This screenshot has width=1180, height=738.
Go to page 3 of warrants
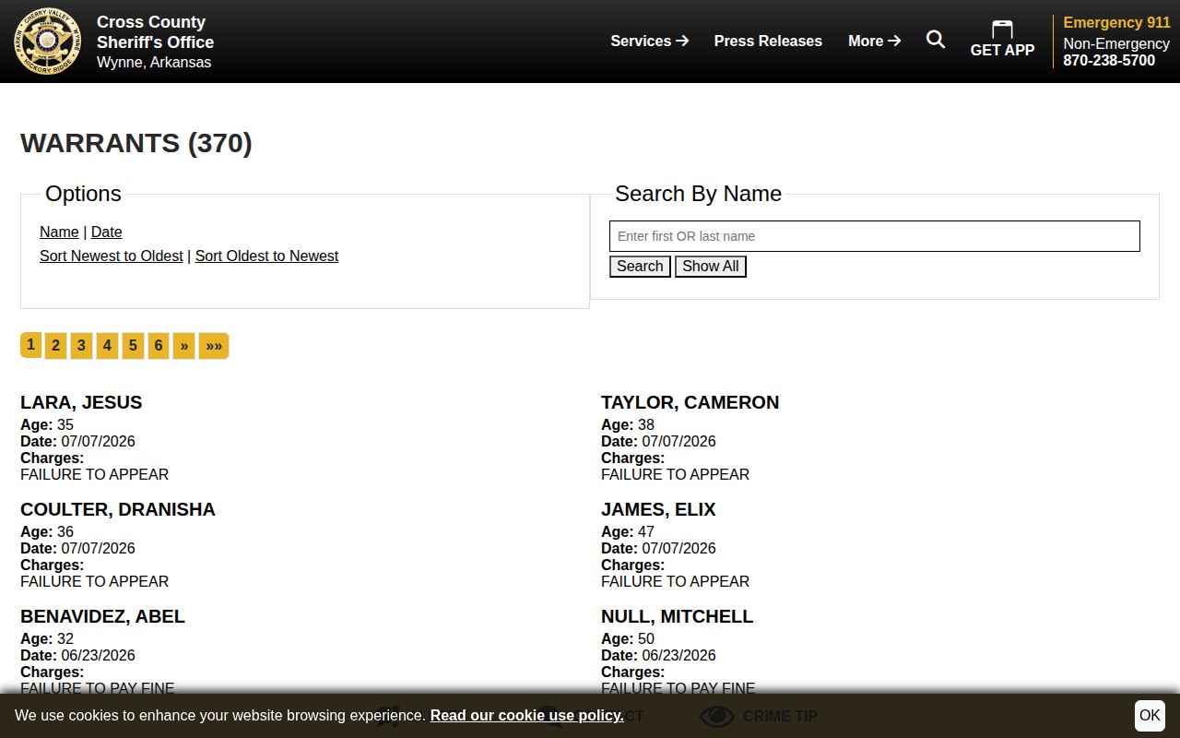click(x=81, y=346)
